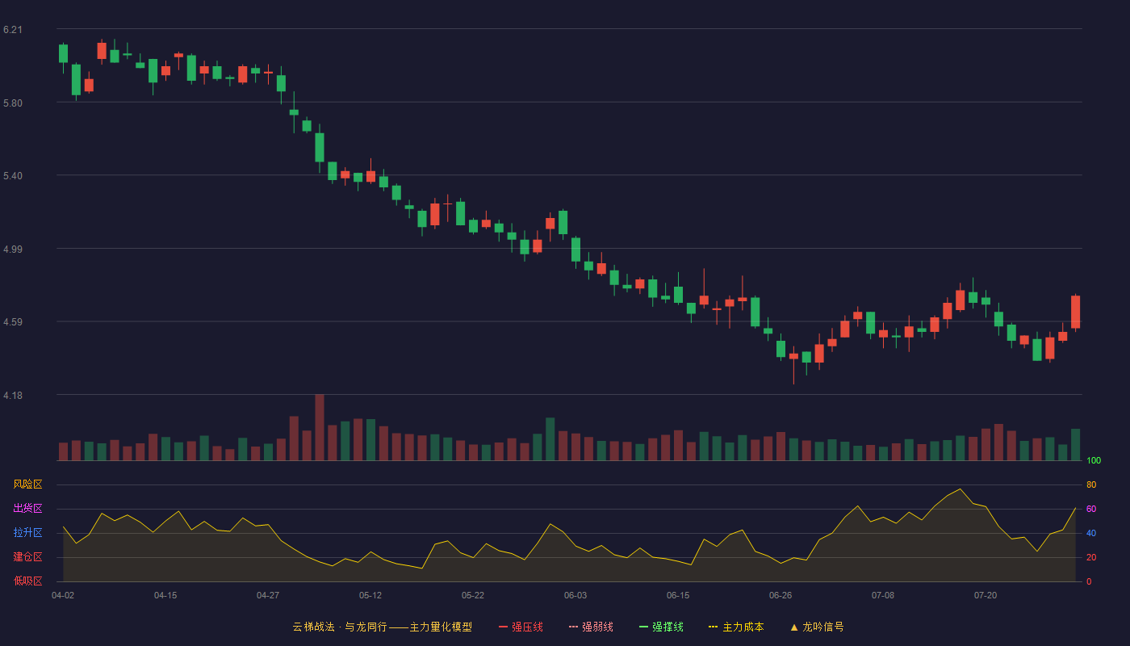Click the 04-15 date label
This screenshot has width=1130, height=646.
(x=165, y=595)
